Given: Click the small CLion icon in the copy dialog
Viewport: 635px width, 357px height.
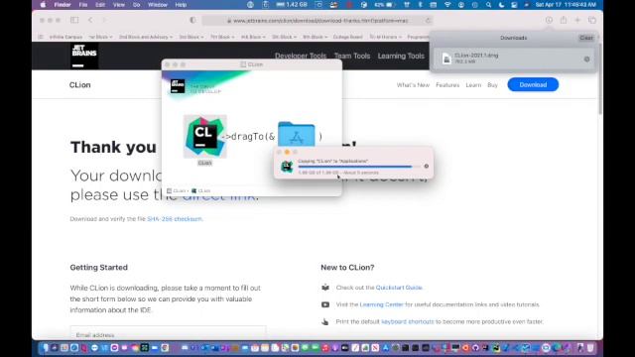Looking at the screenshot, I should (287, 167).
